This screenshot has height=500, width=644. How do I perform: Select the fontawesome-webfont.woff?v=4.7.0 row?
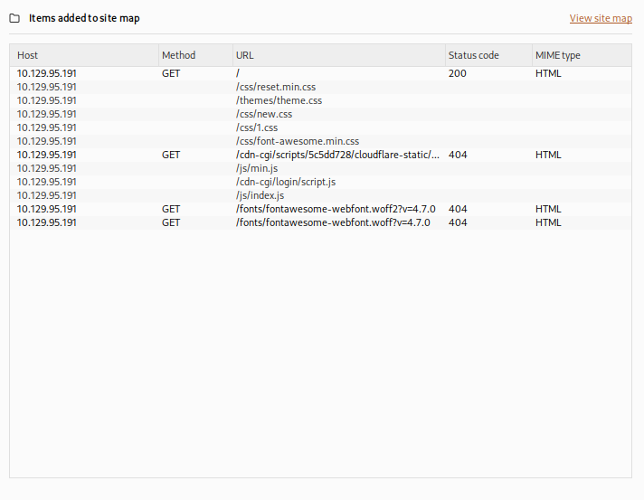pos(320,222)
